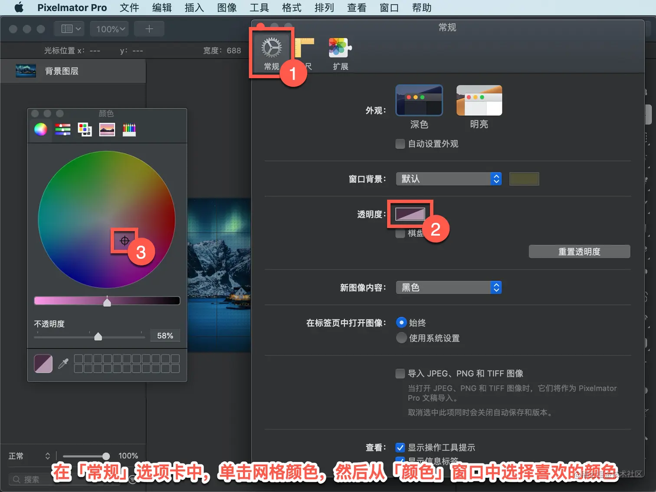Enable 自动设置外观 checkbox
656x492 pixels.
pyautogui.click(x=400, y=144)
